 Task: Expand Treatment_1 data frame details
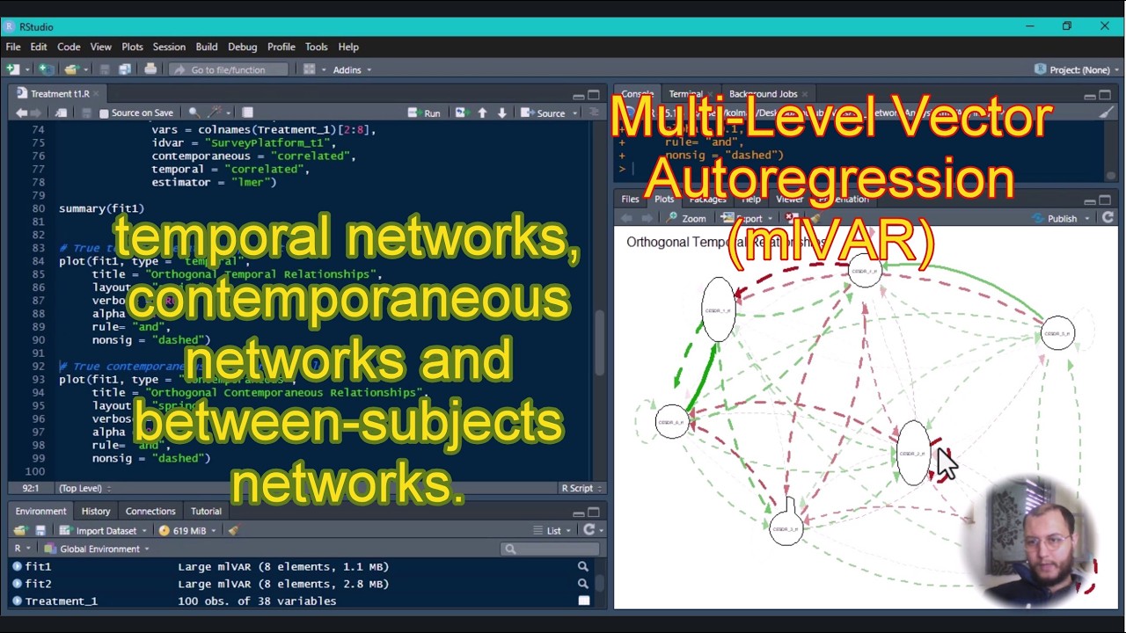(x=17, y=601)
